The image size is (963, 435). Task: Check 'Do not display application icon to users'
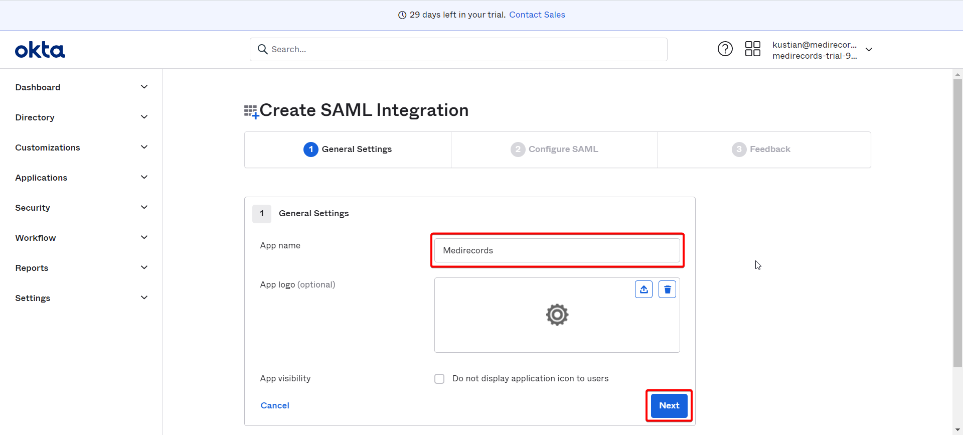coord(439,379)
